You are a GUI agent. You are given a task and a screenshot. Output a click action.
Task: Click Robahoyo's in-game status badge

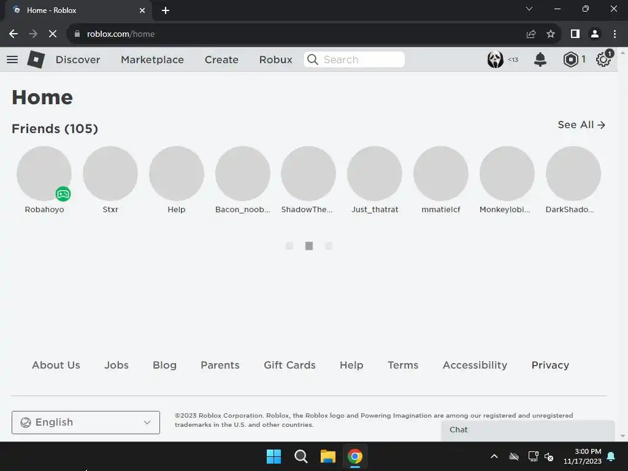point(63,194)
